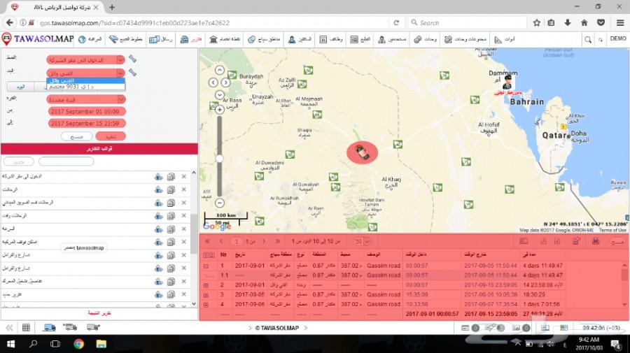
Task: Click the results table scrollbar down arrow
Action: pos(624,305)
